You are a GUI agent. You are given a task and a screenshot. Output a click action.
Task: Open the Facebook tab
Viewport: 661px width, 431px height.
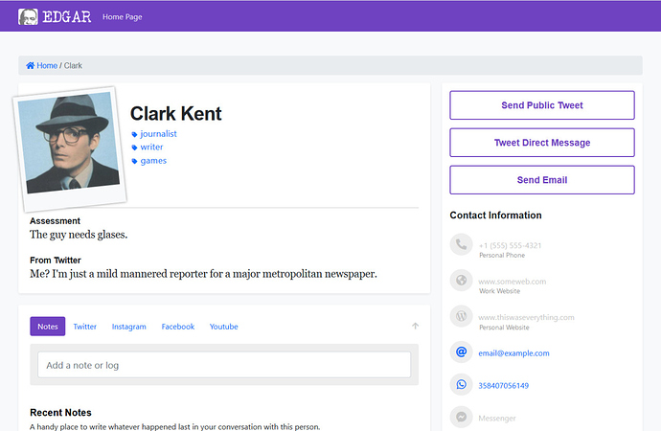[178, 327]
